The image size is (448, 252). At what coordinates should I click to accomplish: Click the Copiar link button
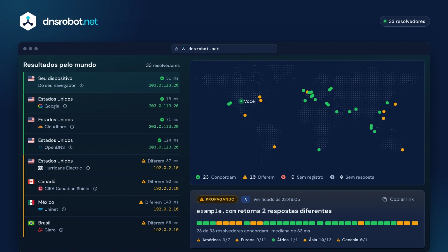pos(398,199)
